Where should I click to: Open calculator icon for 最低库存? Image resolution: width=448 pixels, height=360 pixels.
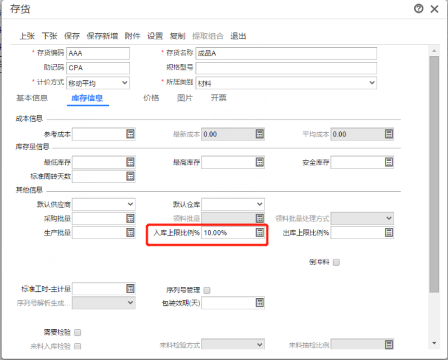coord(130,162)
